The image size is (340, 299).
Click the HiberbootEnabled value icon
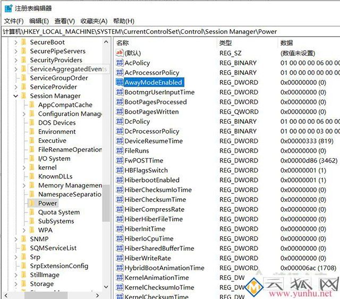(x=120, y=180)
